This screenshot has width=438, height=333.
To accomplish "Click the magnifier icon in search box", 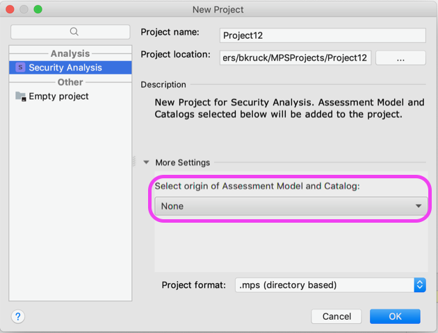I will click(74, 32).
